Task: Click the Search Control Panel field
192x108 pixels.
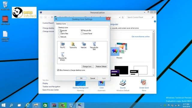Action: pos(140,17)
